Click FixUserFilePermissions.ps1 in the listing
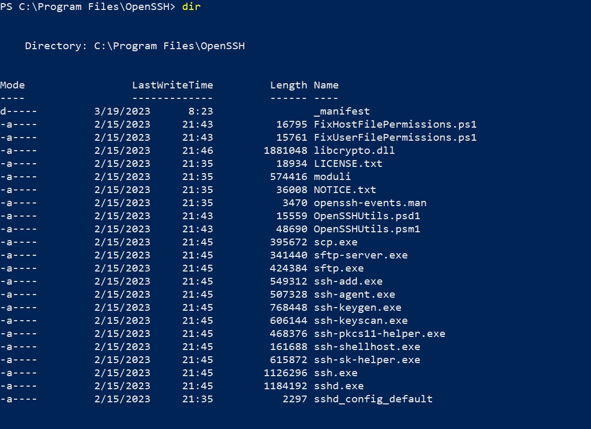591x429 pixels. 395,138
